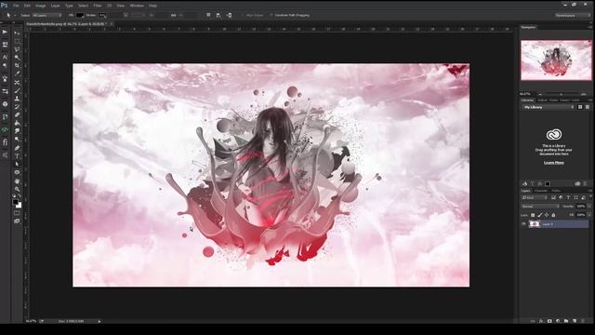The height and width of the screenshot is (335, 595).
Task: Open the Fill color swatch in options bar
Action: 80,15
